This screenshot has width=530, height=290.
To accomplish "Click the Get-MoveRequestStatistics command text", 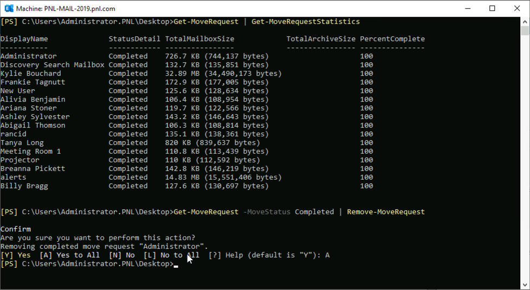I will [306, 22].
